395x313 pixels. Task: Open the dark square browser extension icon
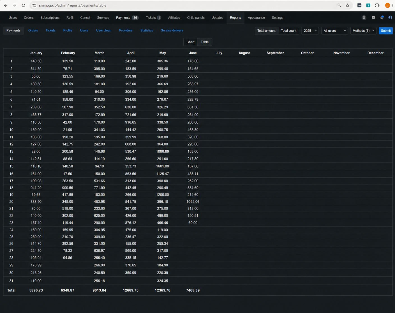359,5
